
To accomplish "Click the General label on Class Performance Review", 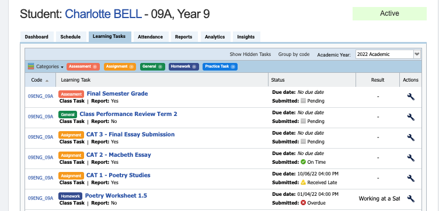I will (x=68, y=114).
